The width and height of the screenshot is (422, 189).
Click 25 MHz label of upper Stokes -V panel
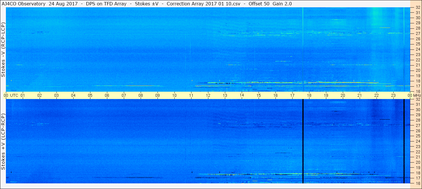[418, 44]
